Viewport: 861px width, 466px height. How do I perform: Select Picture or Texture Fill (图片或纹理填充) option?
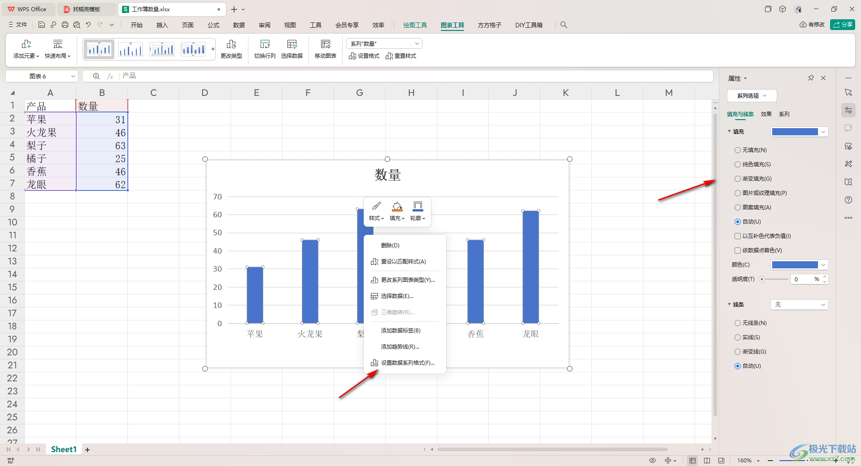[x=737, y=193]
